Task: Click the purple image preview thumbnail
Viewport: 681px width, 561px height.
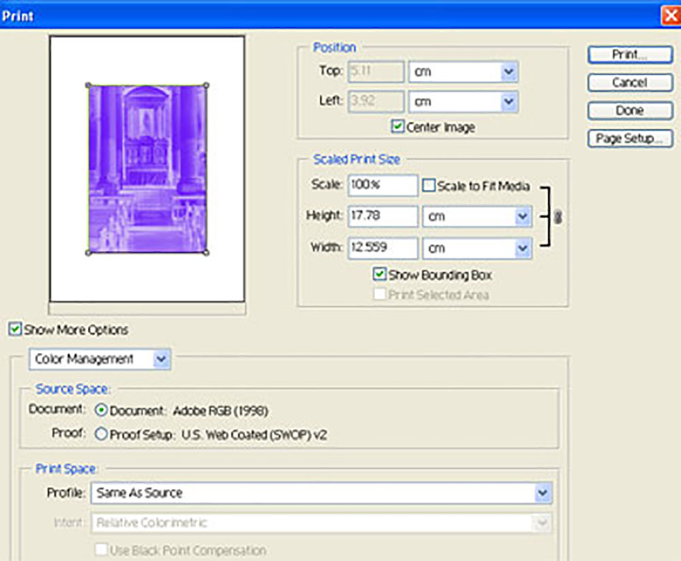Action: [147, 169]
